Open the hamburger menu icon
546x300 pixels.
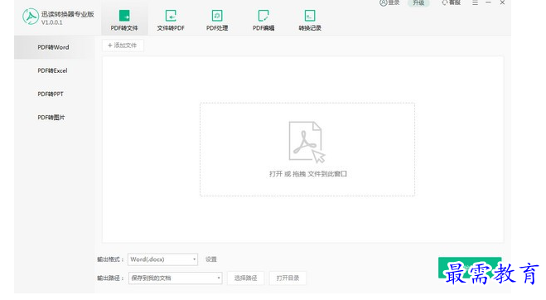click(475, 2)
